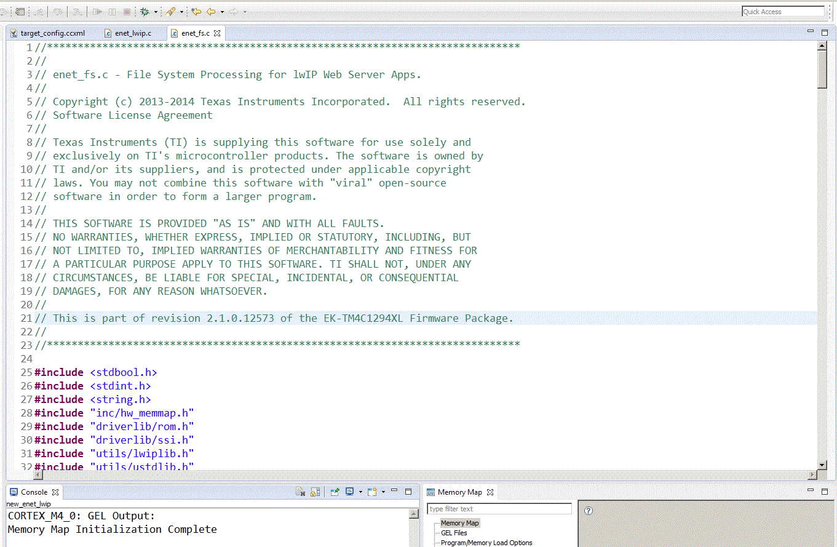Maximize the Console view

408,492
